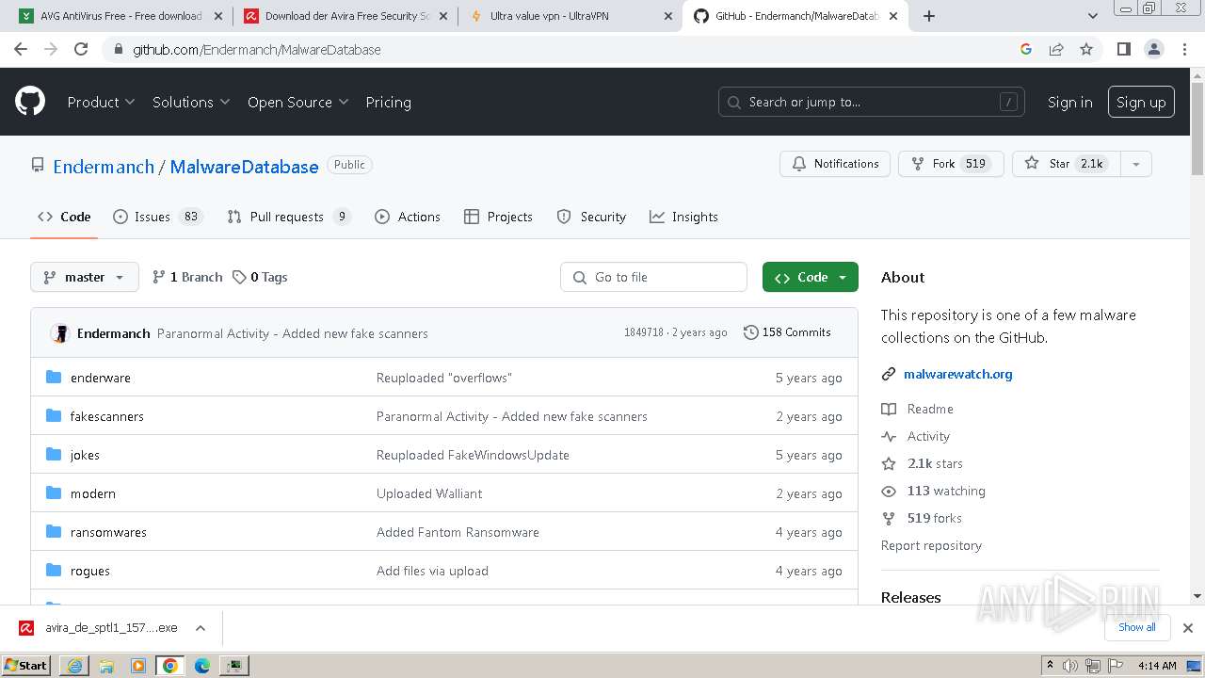Star the repository with the Star button

pos(1067,164)
